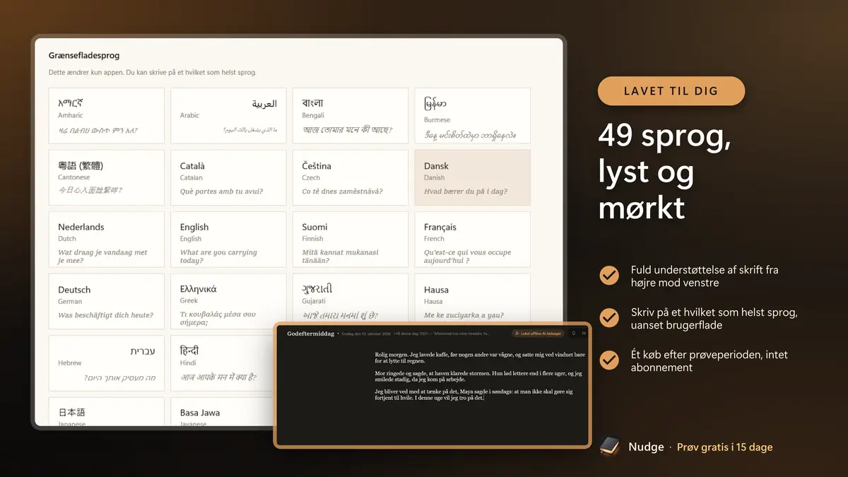The height and width of the screenshot is (477, 848).
Task: Select the Hausa language card
Action: tap(472, 298)
